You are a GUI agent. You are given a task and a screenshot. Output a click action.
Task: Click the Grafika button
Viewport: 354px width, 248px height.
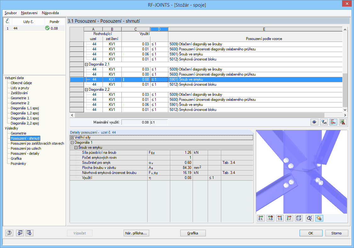[193, 233]
